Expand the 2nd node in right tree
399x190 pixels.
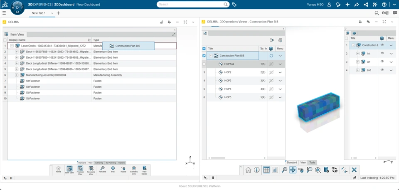point(357,70)
